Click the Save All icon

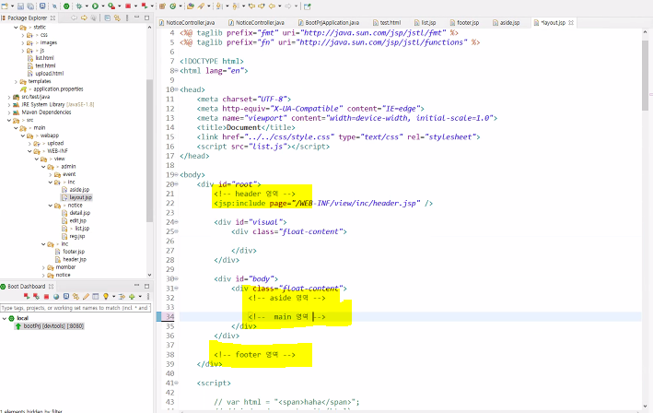pos(30,6)
